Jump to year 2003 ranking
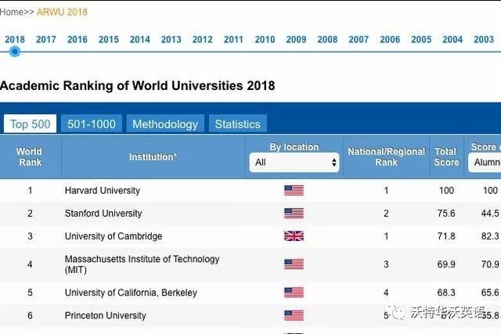501x334 pixels. (x=484, y=40)
